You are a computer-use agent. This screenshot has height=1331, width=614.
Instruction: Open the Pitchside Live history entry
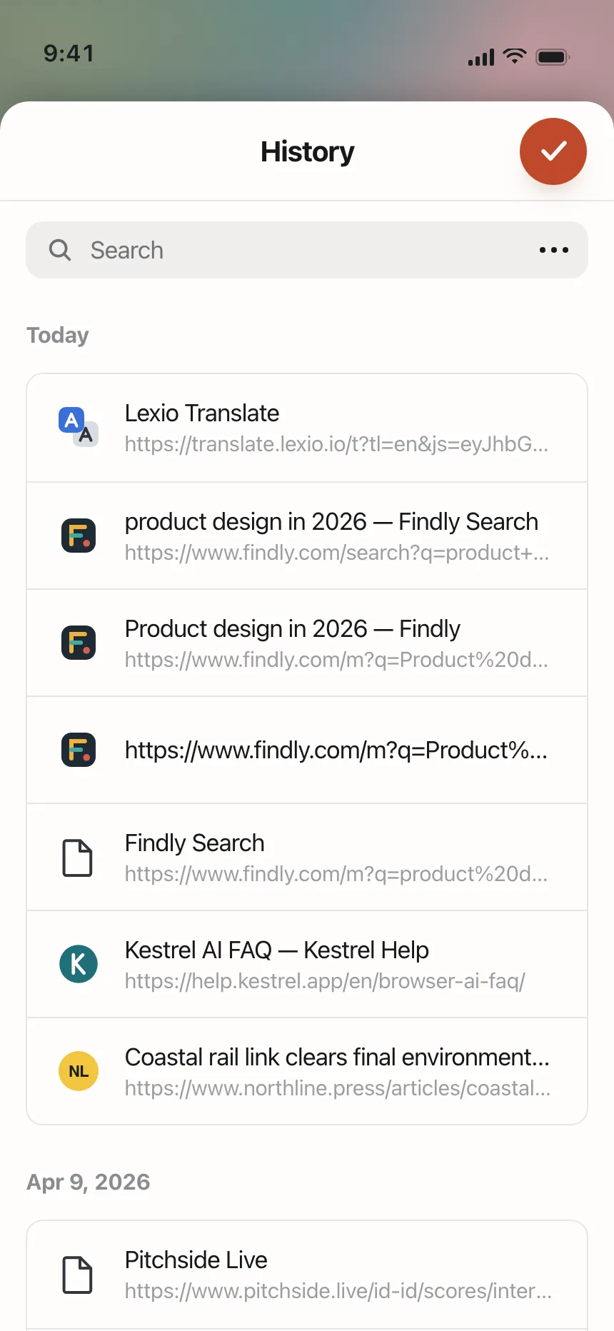[x=307, y=1275]
